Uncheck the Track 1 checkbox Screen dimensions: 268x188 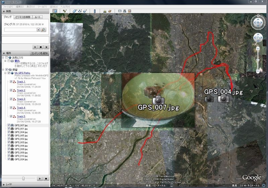(11, 82)
